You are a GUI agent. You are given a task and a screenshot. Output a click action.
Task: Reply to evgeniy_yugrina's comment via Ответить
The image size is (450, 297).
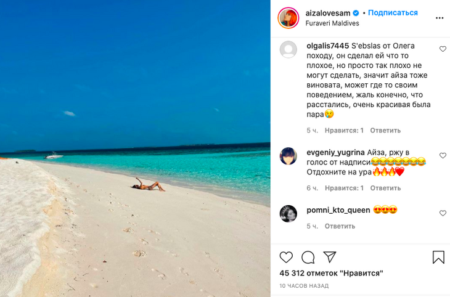(385, 188)
